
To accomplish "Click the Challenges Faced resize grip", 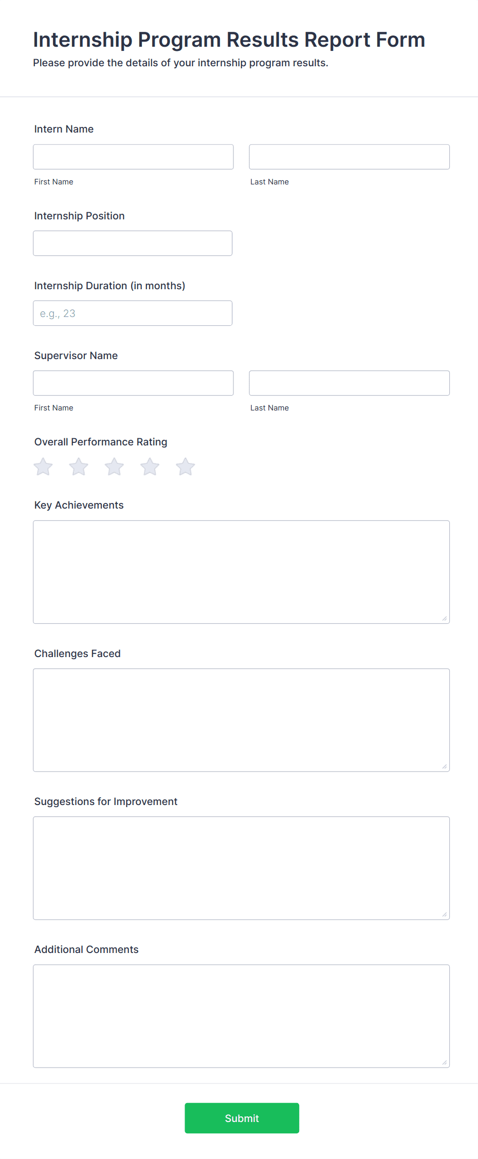I will pyautogui.click(x=445, y=767).
